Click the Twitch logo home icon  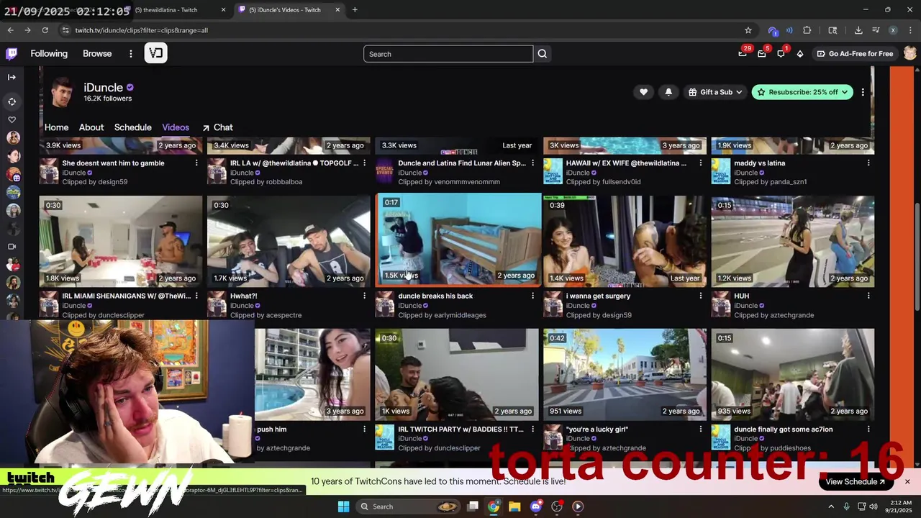tap(12, 53)
